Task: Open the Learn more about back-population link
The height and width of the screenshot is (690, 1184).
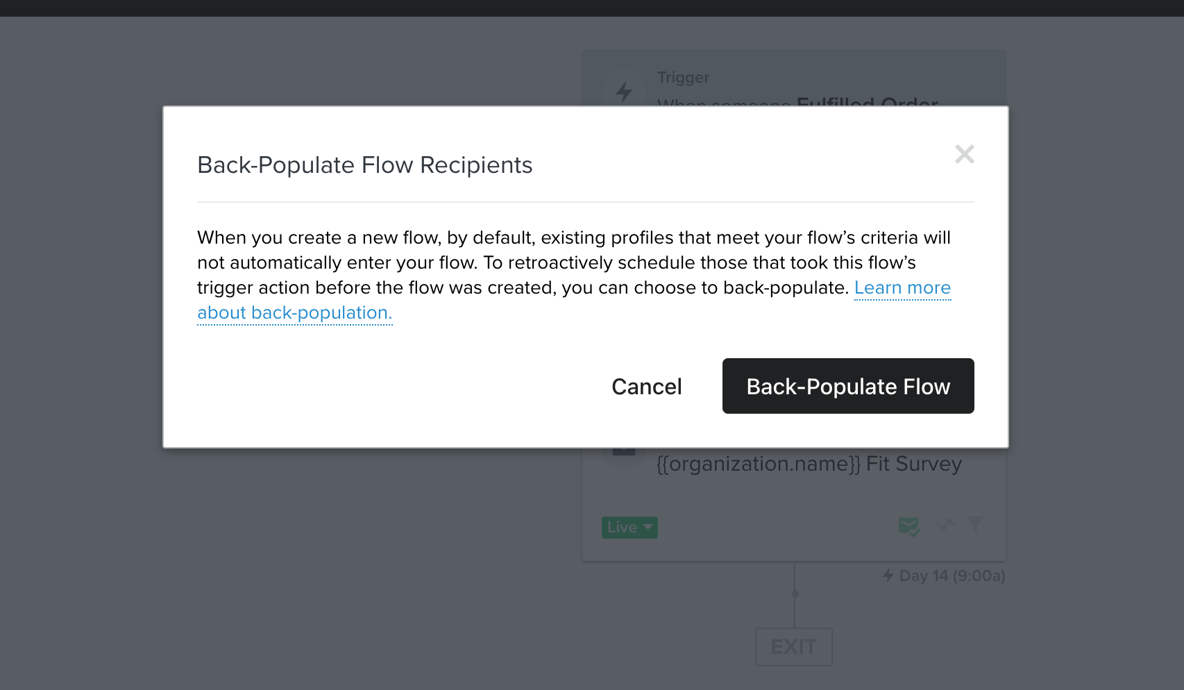Action: click(x=902, y=287)
